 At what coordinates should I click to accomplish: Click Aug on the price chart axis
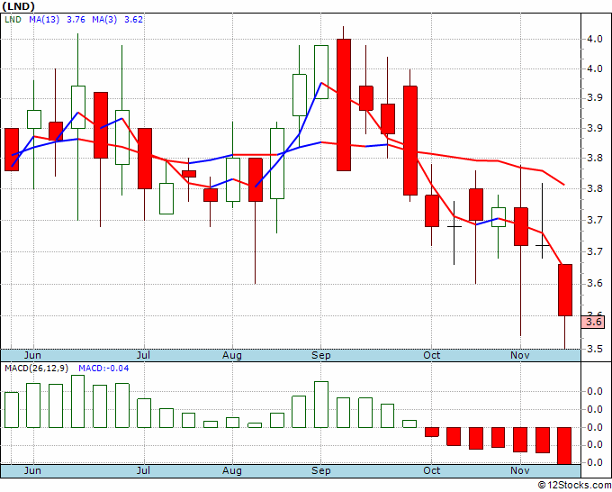pos(232,355)
